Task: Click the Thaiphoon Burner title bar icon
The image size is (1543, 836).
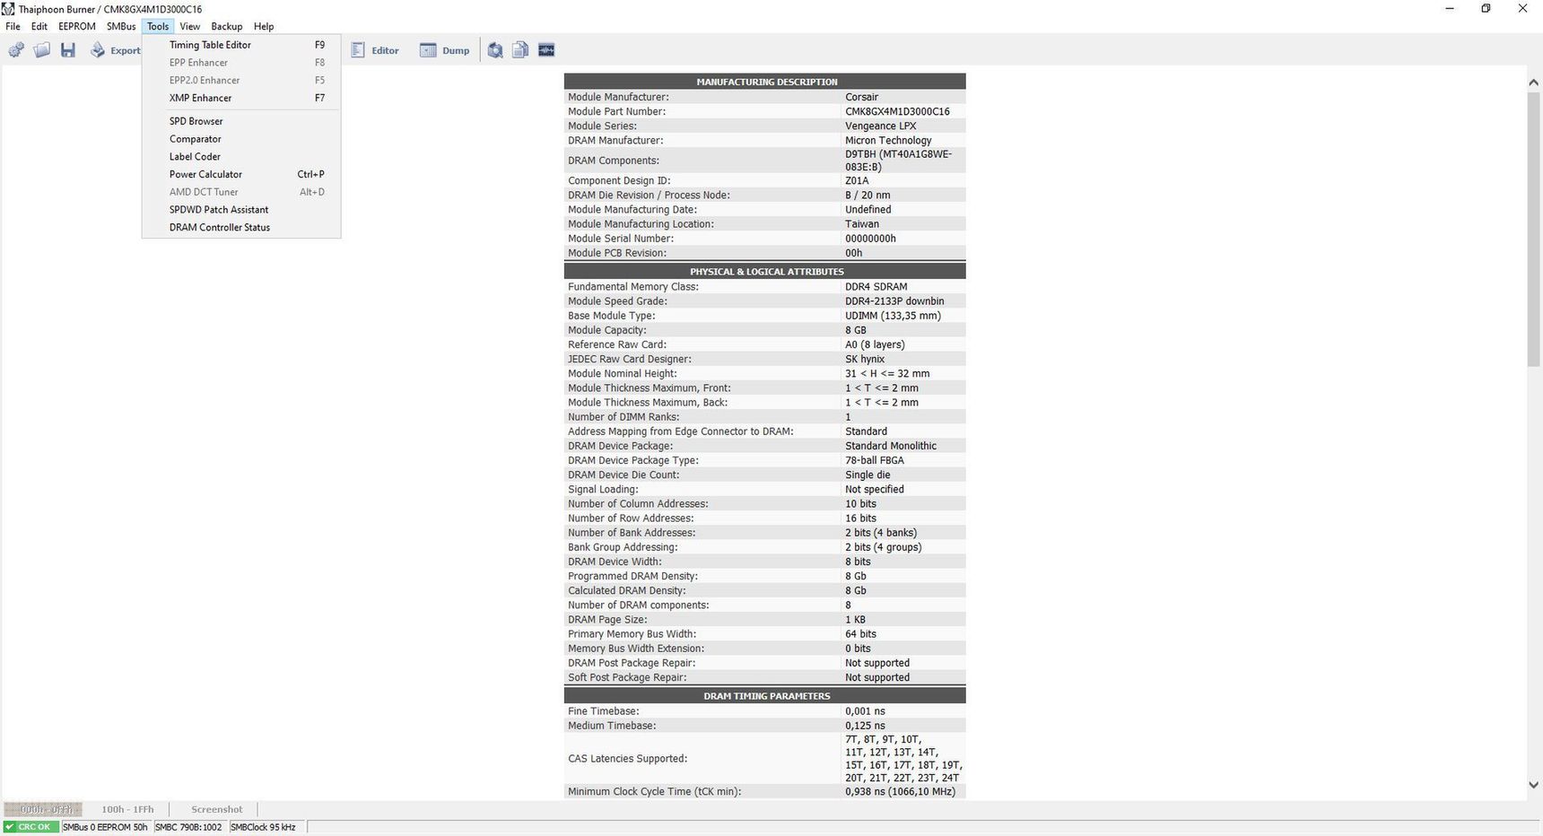Action: 8,9
